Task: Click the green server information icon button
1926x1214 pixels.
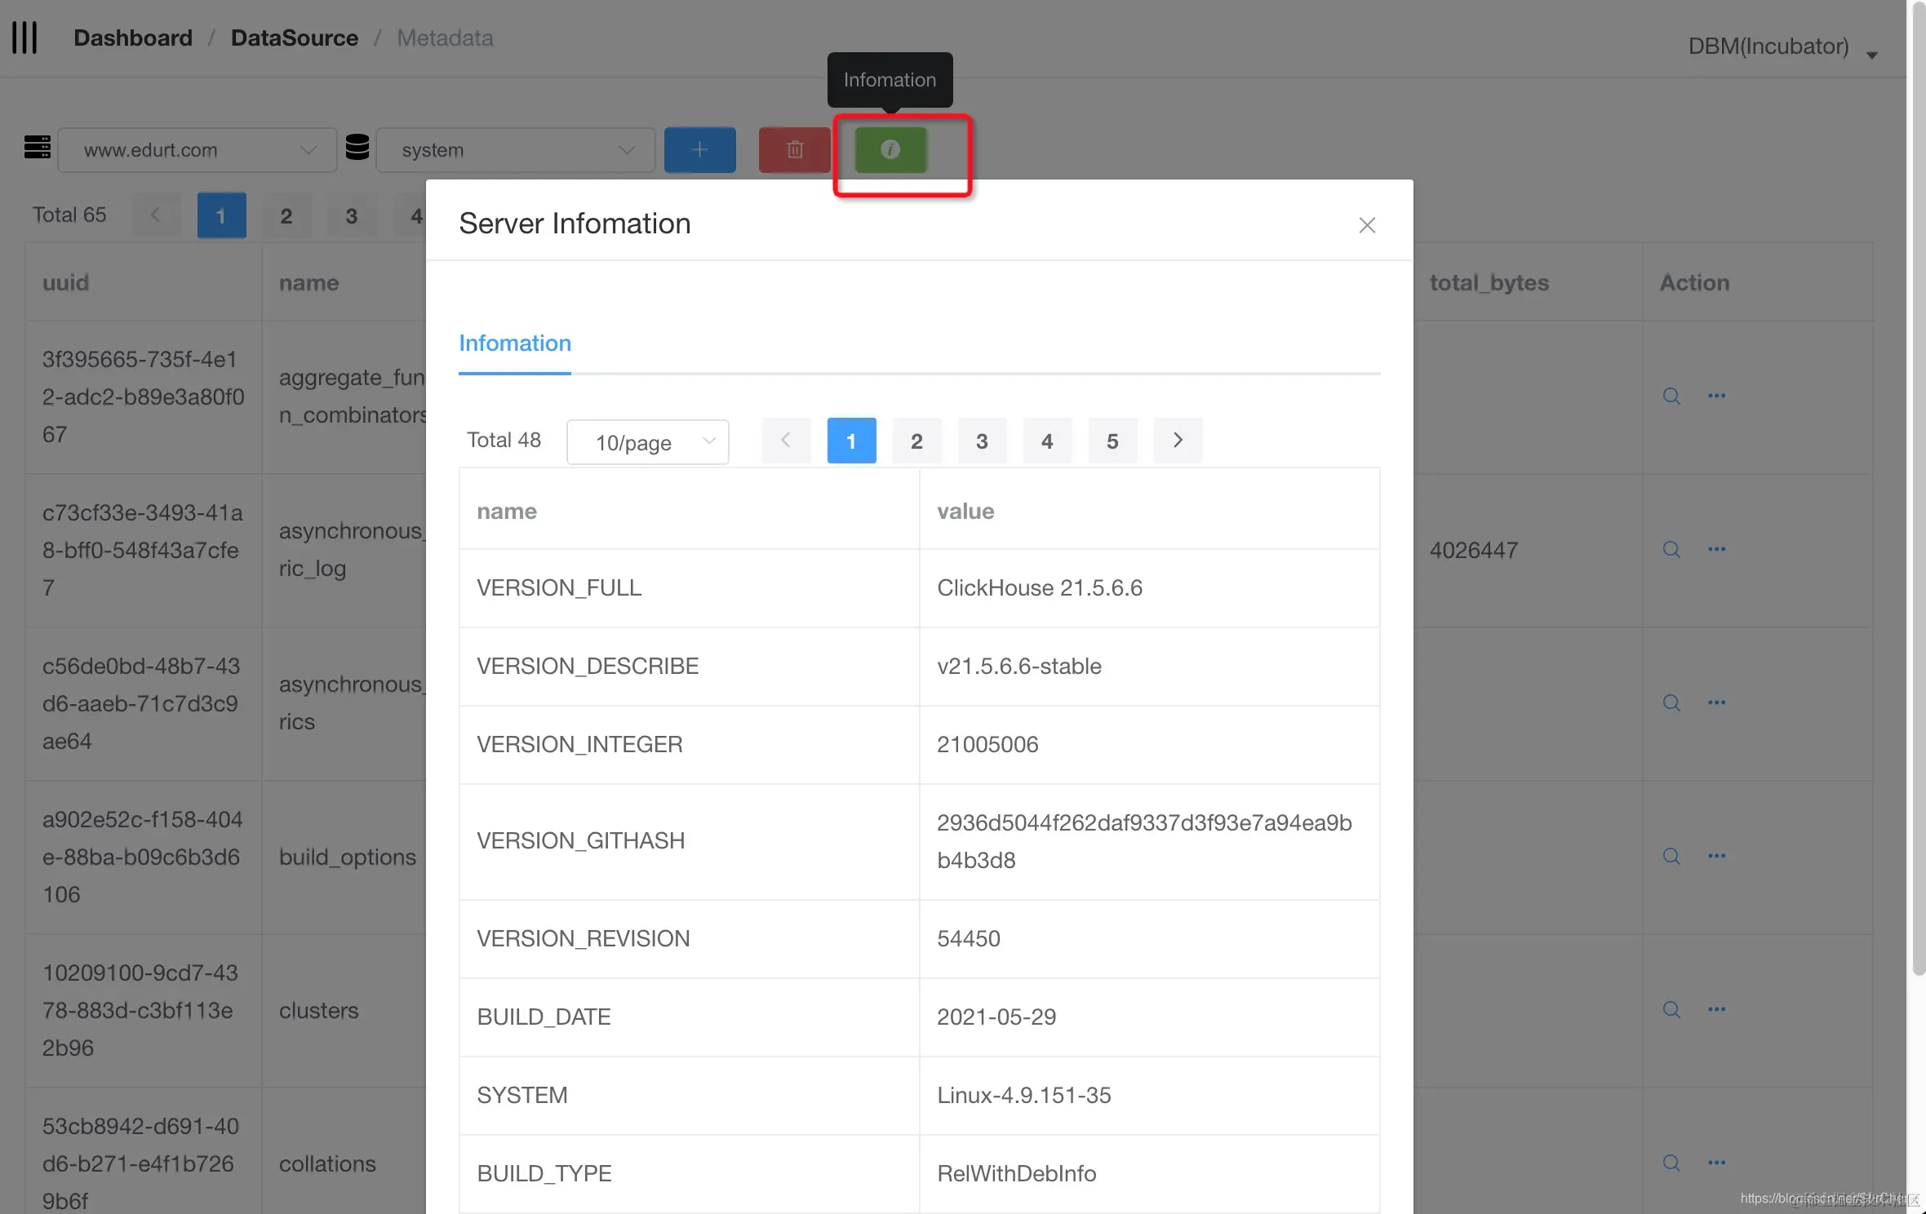Action: [890, 150]
